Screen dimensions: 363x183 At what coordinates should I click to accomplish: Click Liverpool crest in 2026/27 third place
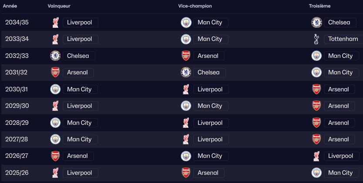[x=316, y=156]
